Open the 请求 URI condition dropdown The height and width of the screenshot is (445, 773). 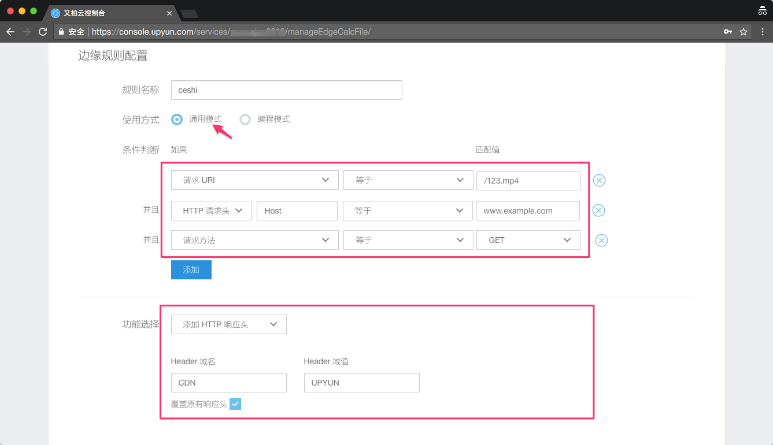[x=254, y=181]
